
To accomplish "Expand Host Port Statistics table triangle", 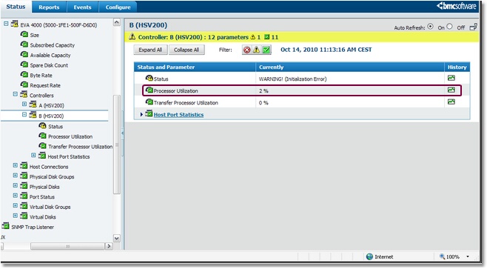I will [141, 114].
